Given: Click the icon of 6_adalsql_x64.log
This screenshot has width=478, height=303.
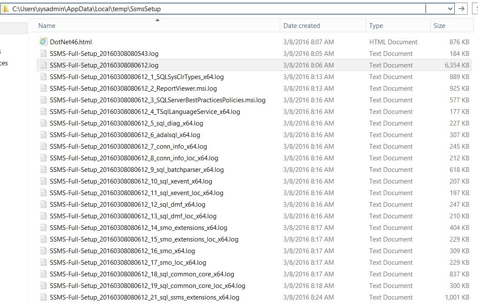Looking at the screenshot, I should coord(43,135).
